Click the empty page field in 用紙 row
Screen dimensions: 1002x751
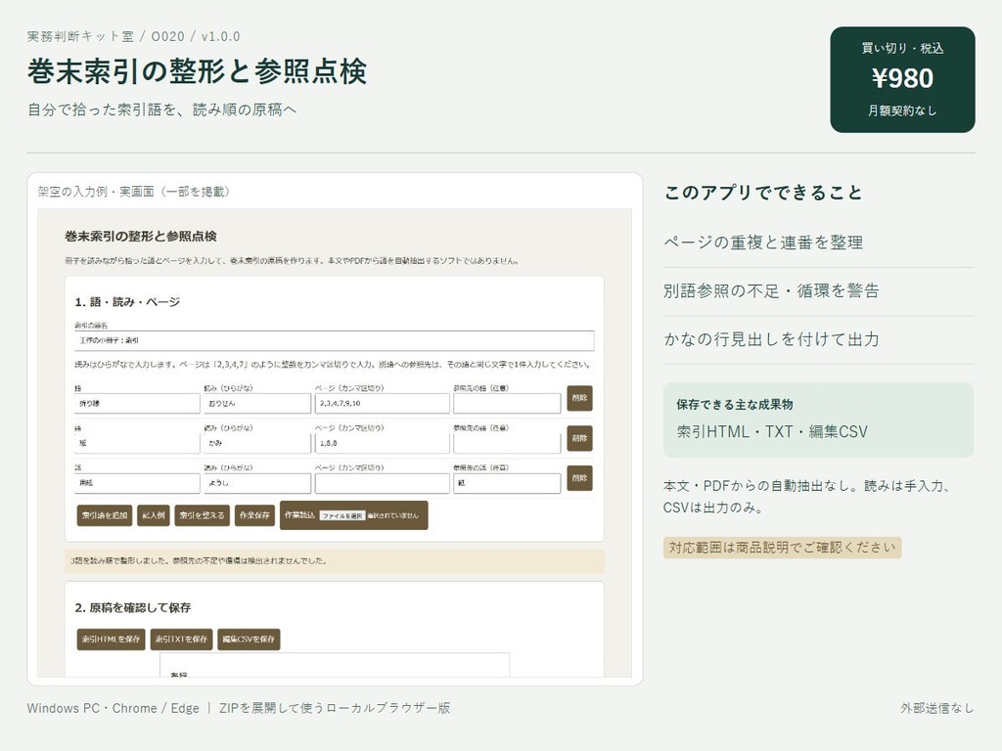(x=383, y=483)
